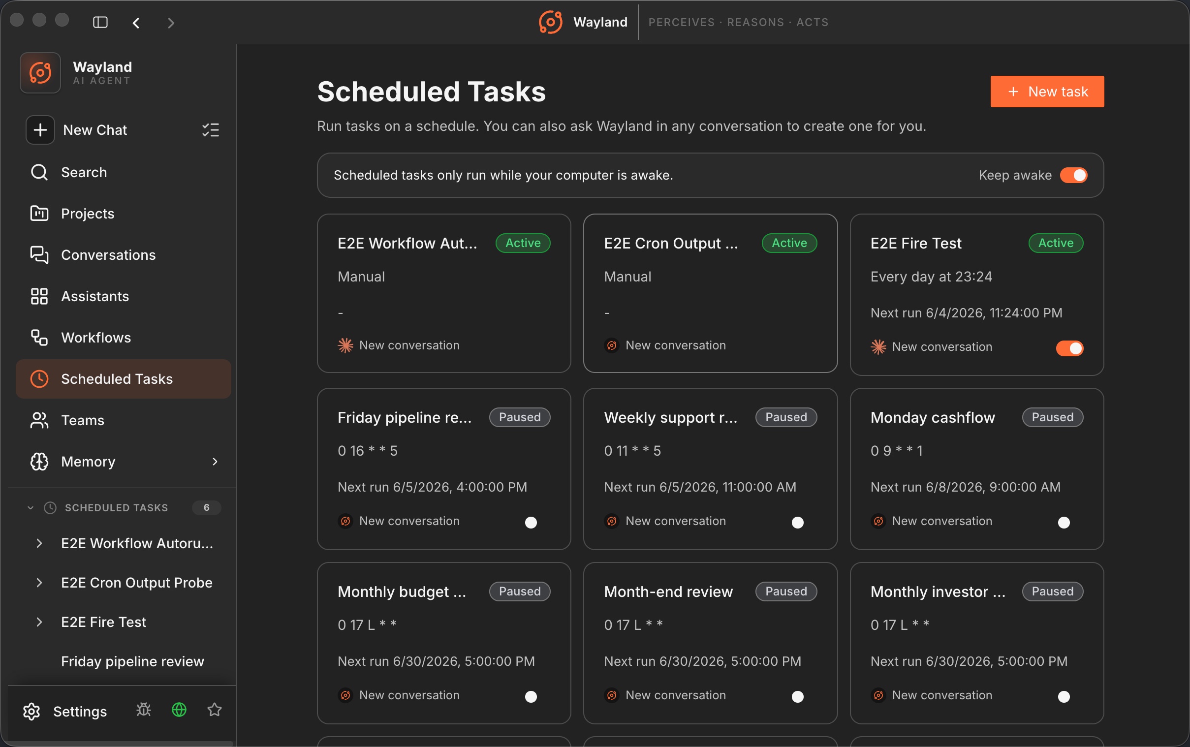Click the star icon in the sidebar footer
This screenshot has width=1190, height=747.
click(x=215, y=710)
